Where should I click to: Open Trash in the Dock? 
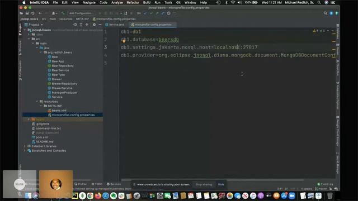329,196
